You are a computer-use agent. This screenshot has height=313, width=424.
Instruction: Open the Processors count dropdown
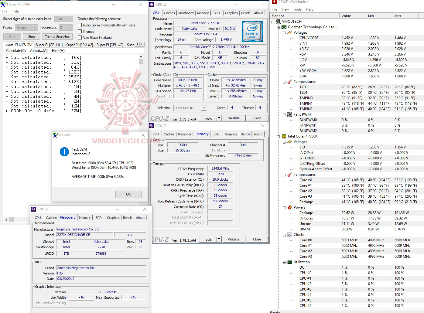pyautogui.click(x=66, y=27)
